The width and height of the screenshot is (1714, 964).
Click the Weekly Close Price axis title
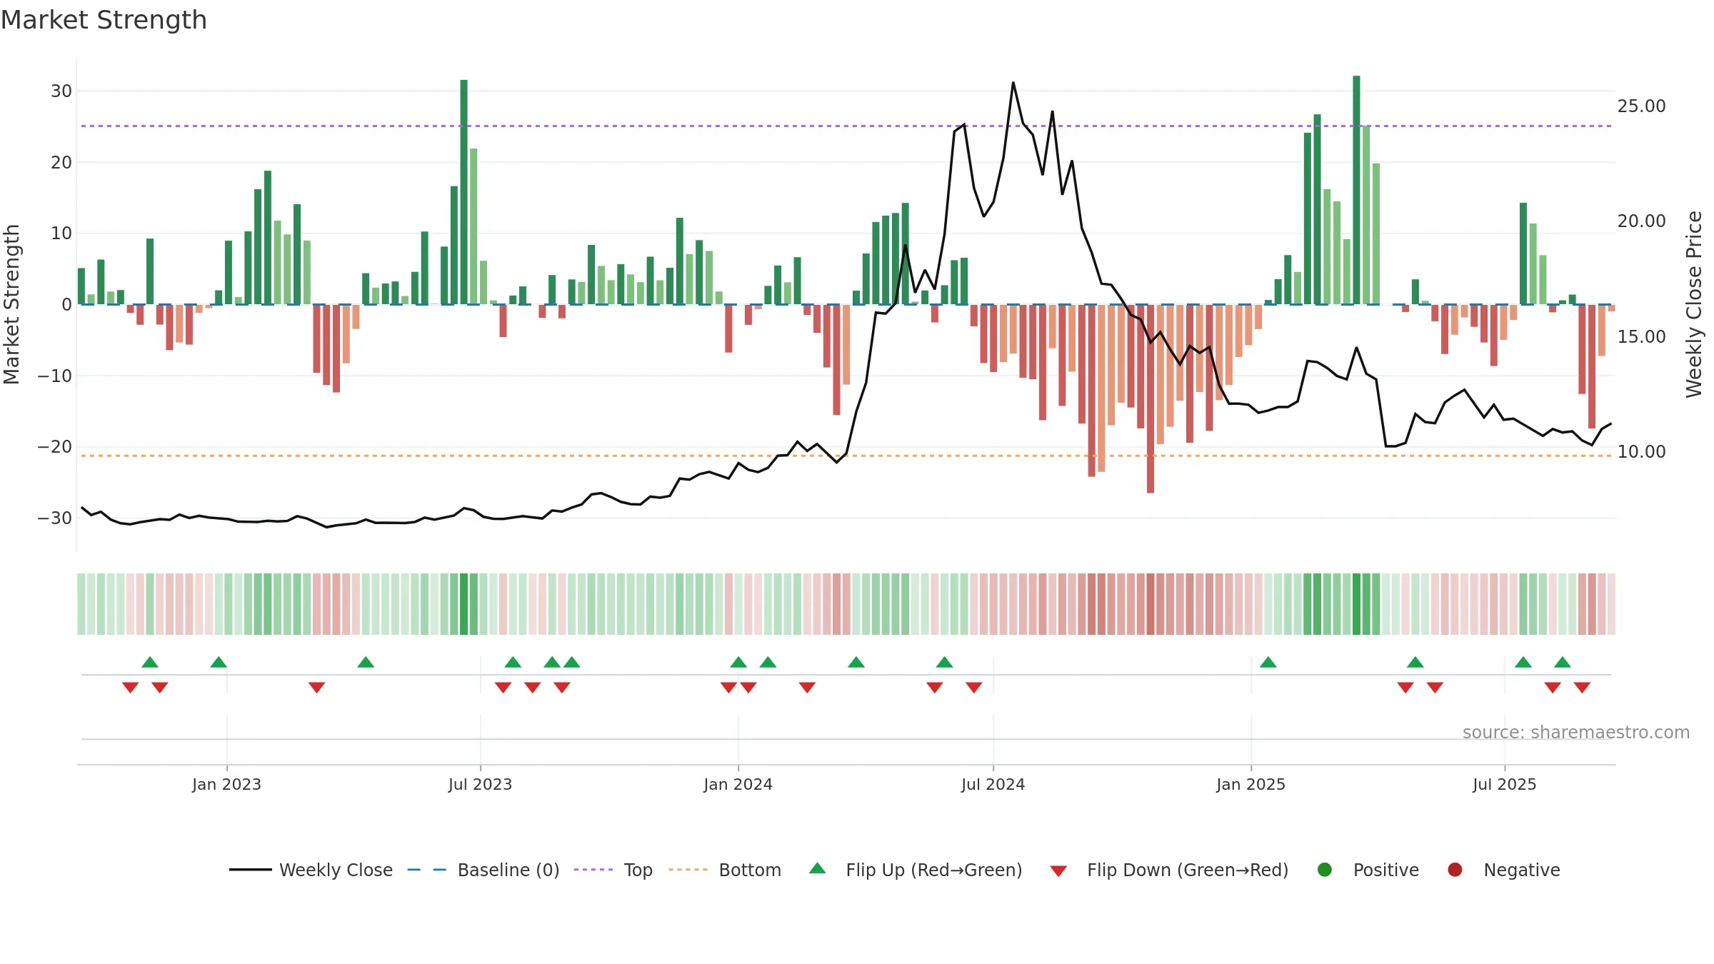click(1694, 304)
